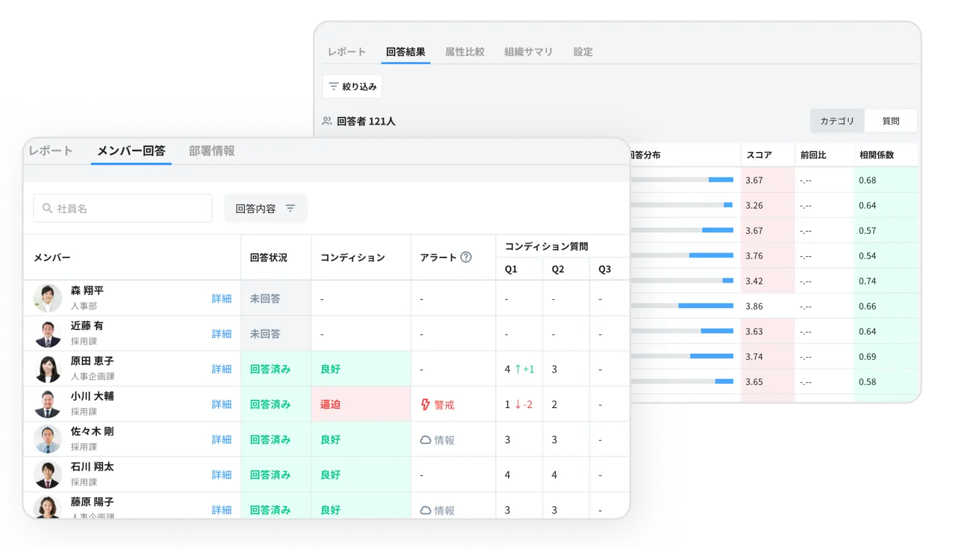The width and height of the screenshot is (975, 548).
Task: Click the filter icon next to 絞り込み
Action: click(333, 87)
